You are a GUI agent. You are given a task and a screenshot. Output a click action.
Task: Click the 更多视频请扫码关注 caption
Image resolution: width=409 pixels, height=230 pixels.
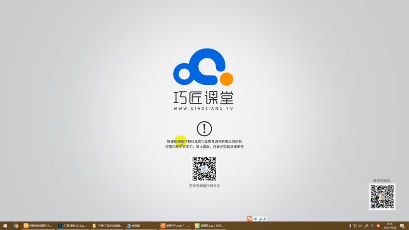[205, 186]
